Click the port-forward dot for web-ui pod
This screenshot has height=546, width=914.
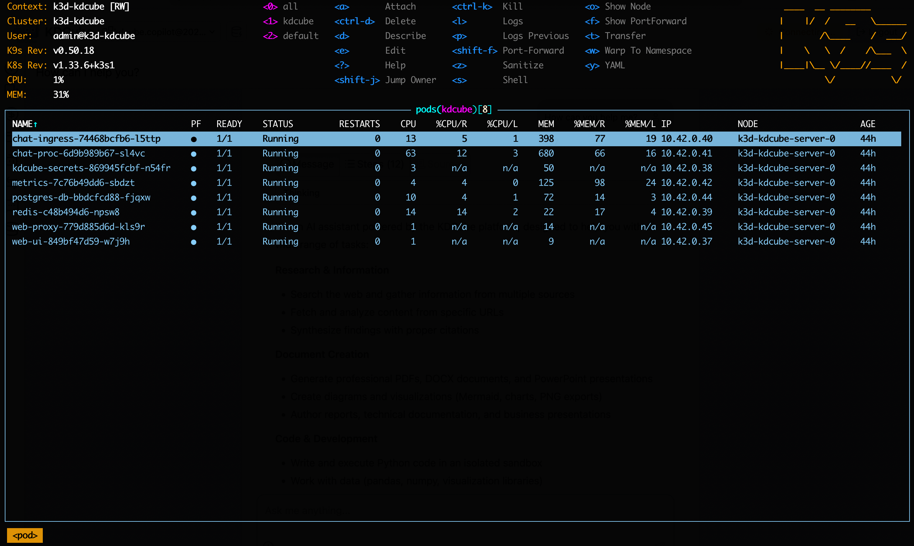point(194,242)
